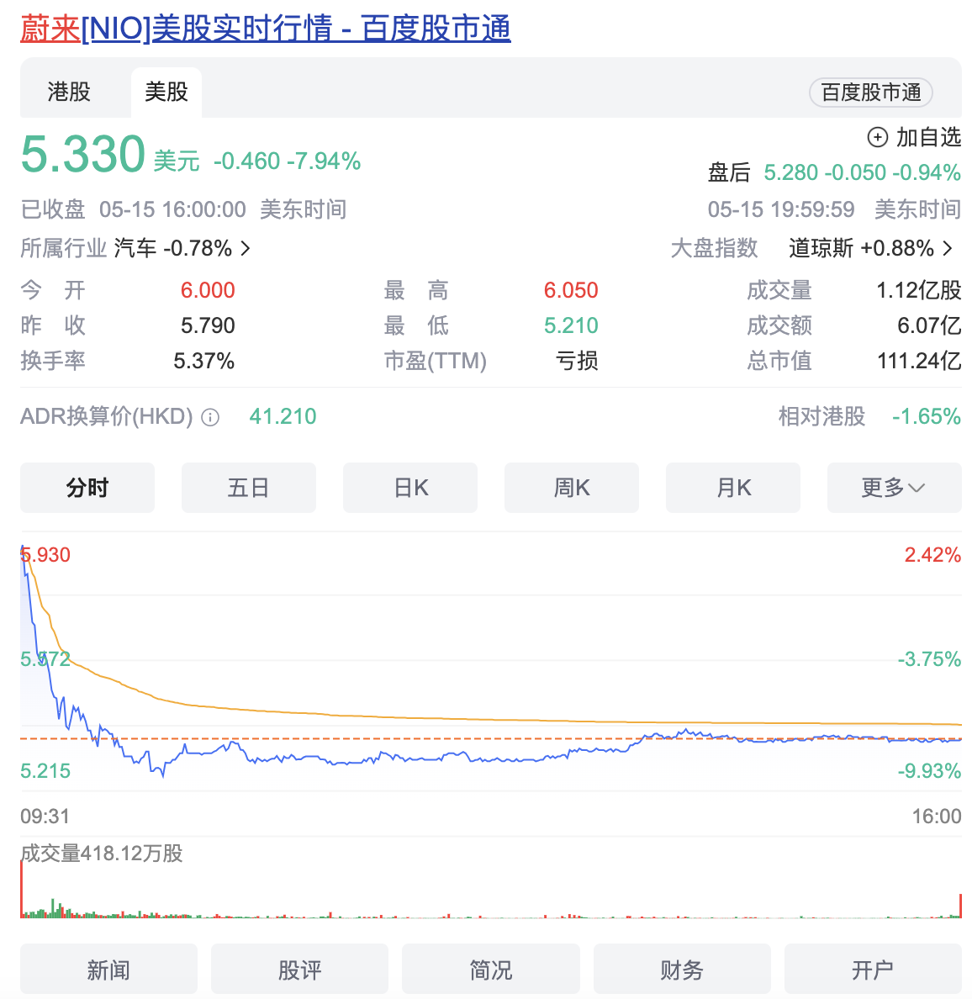Click the after-hours price 5.280
Screen dimensions: 972x999
point(790,172)
